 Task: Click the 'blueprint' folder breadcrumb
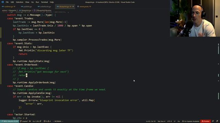tap(13, 11)
